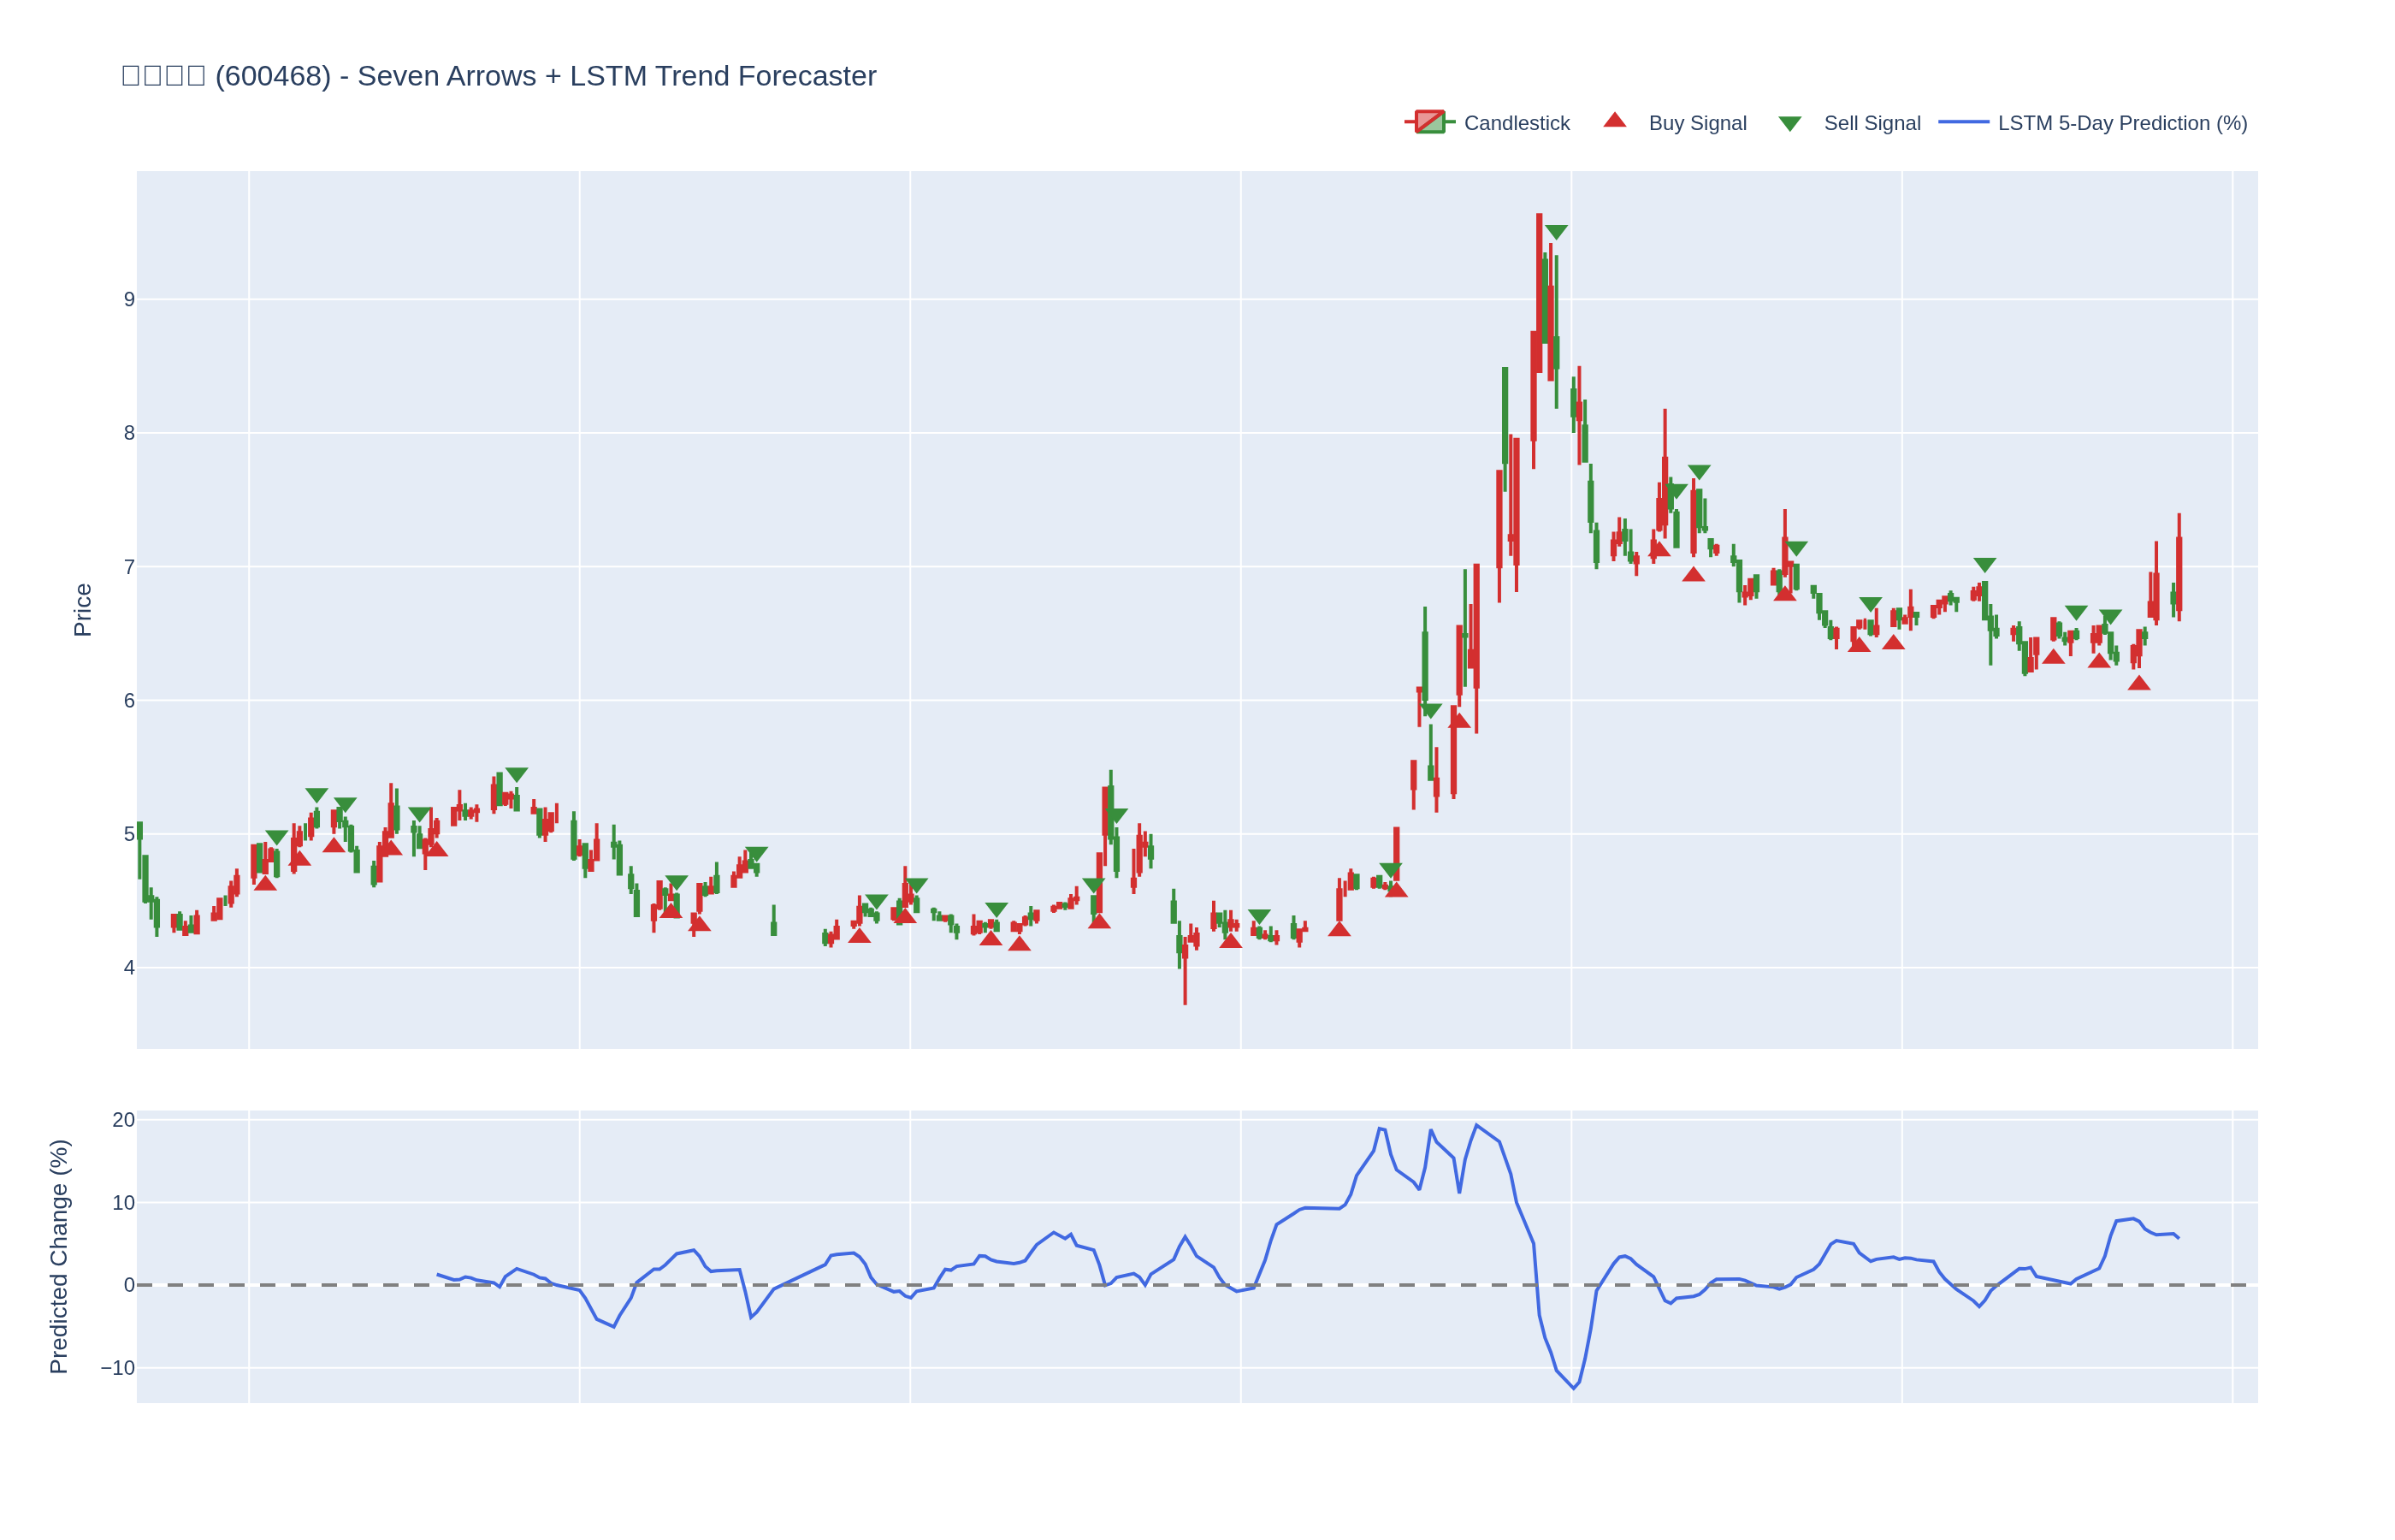Click the 20 tick label on the prediction axis

[123, 1120]
